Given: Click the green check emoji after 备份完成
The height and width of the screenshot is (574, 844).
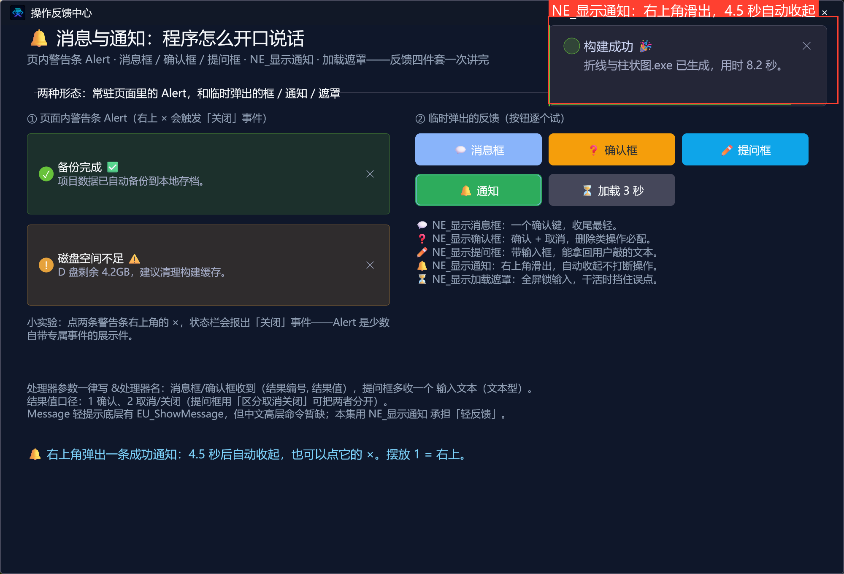Looking at the screenshot, I should click(113, 168).
